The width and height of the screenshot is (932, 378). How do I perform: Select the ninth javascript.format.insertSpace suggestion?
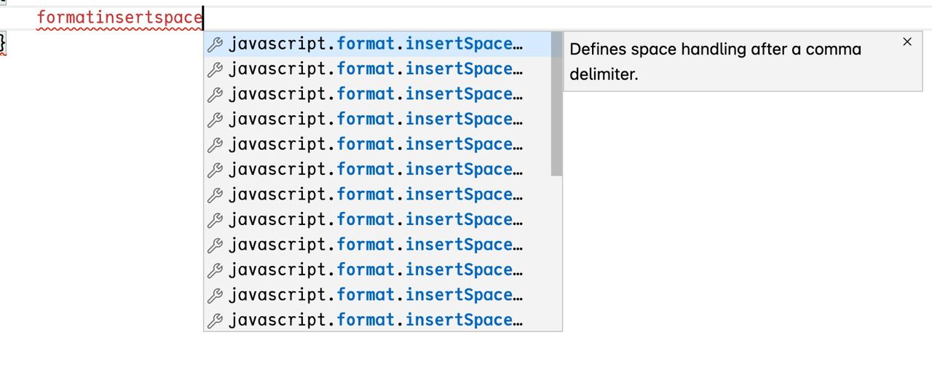tap(377, 245)
